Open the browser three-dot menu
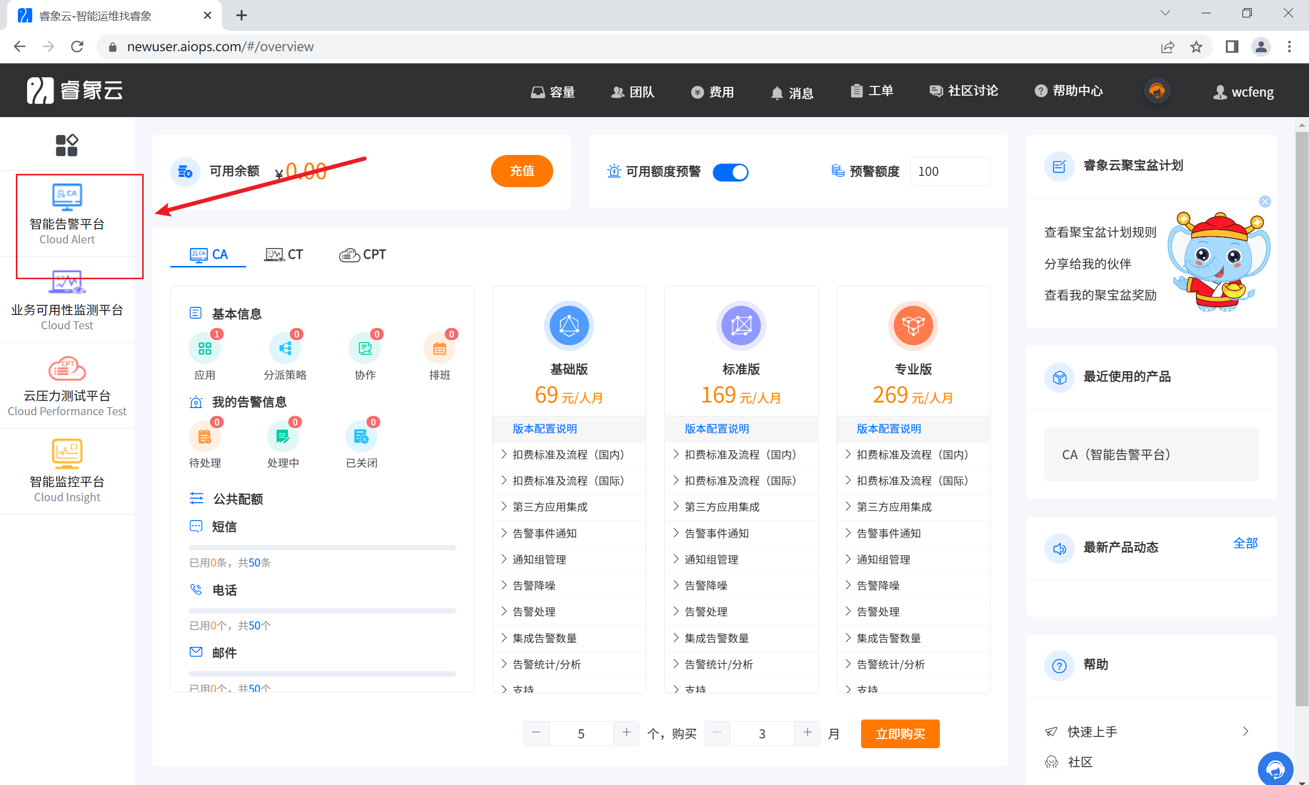The image size is (1309, 785). (1290, 47)
